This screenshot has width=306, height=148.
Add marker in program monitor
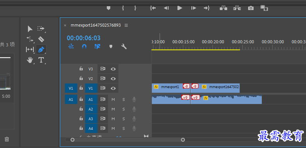(x=108, y=8)
